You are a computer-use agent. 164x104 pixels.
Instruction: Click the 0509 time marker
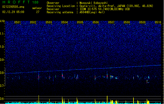142,22
